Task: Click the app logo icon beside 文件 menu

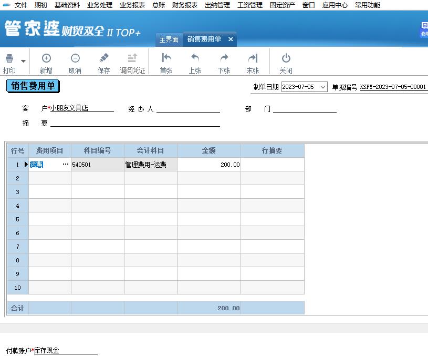Action: tap(6, 5)
